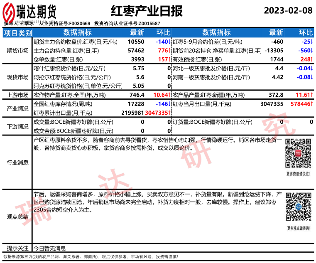Click the 今日暂无消息 text

(49, 248)
